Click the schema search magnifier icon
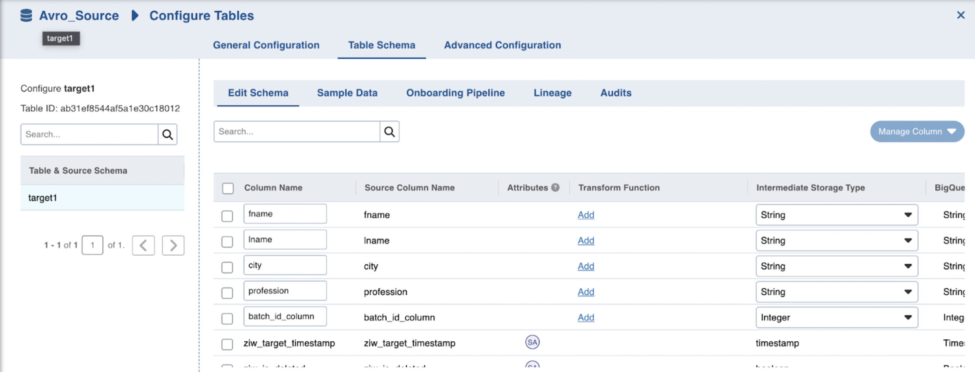 (389, 131)
